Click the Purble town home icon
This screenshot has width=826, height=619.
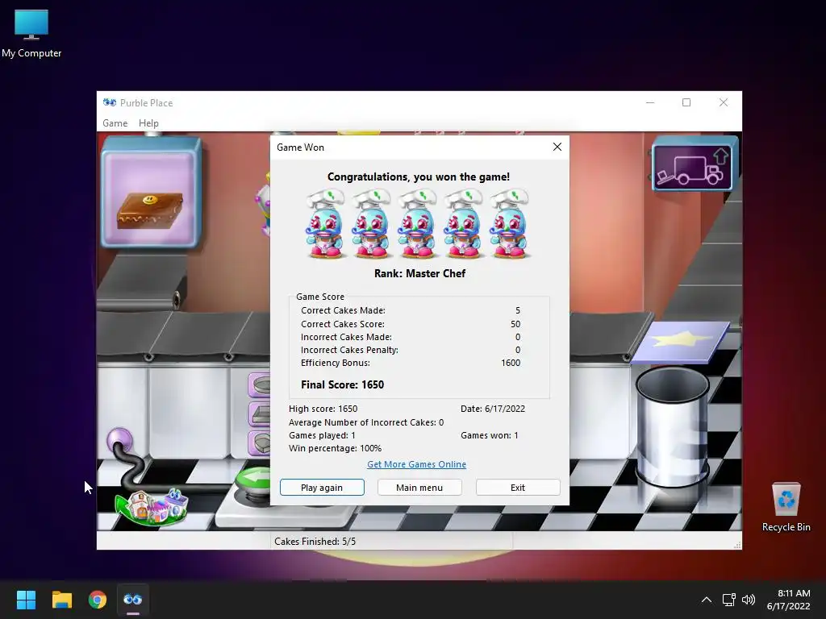click(x=152, y=507)
